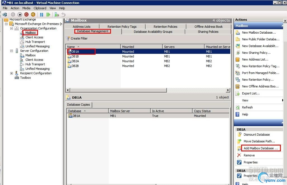Open the Media menu

point(26,8)
